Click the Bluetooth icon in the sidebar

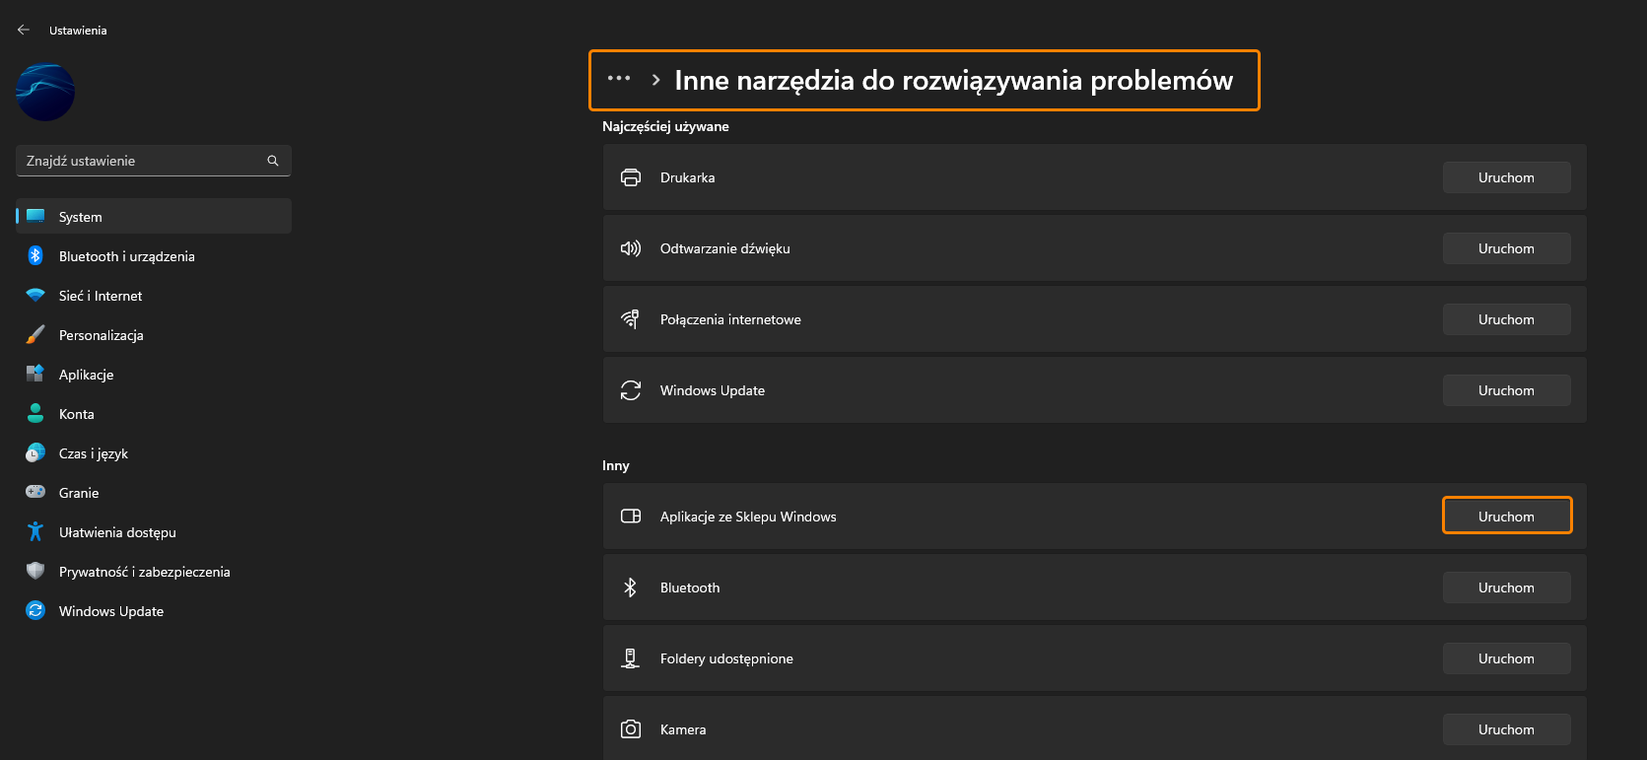pyautogui.click(x=35, y=255)
